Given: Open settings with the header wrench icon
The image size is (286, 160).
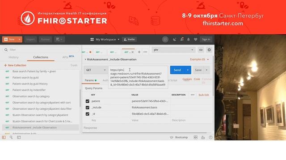Looking at the screenshot, I should pos(182,39).
